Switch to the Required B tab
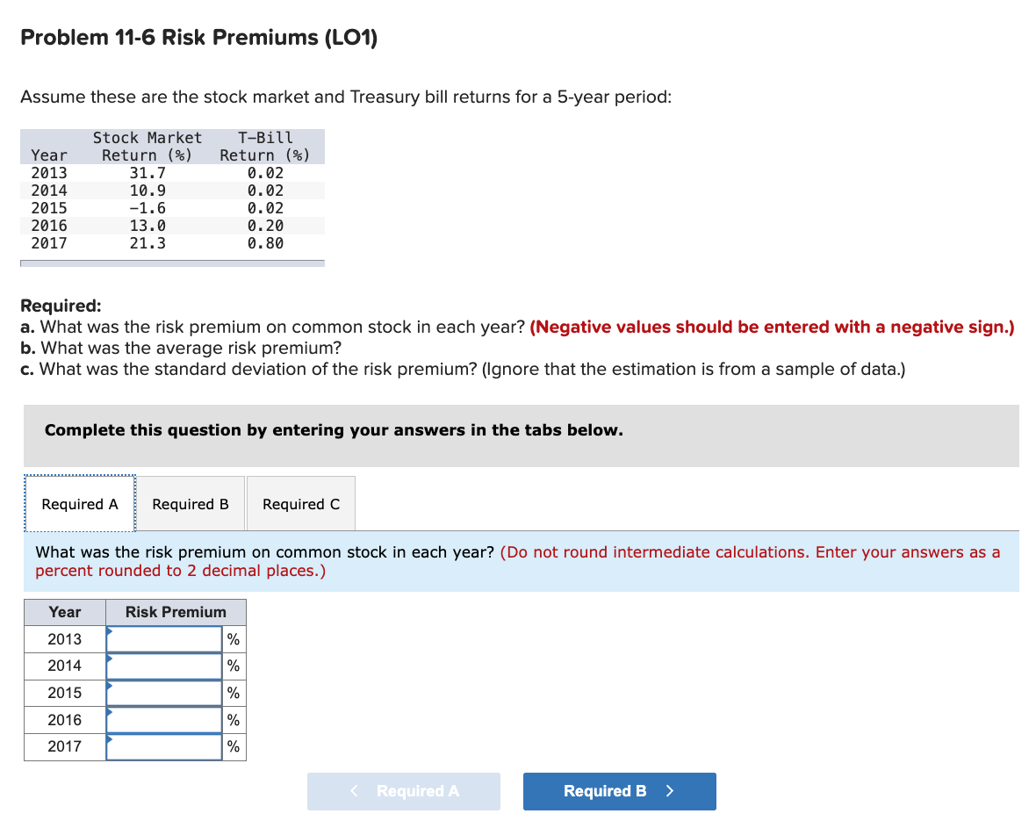This screenshot has width=1029, height=828. pyautogui.click(x=191, y=503)
